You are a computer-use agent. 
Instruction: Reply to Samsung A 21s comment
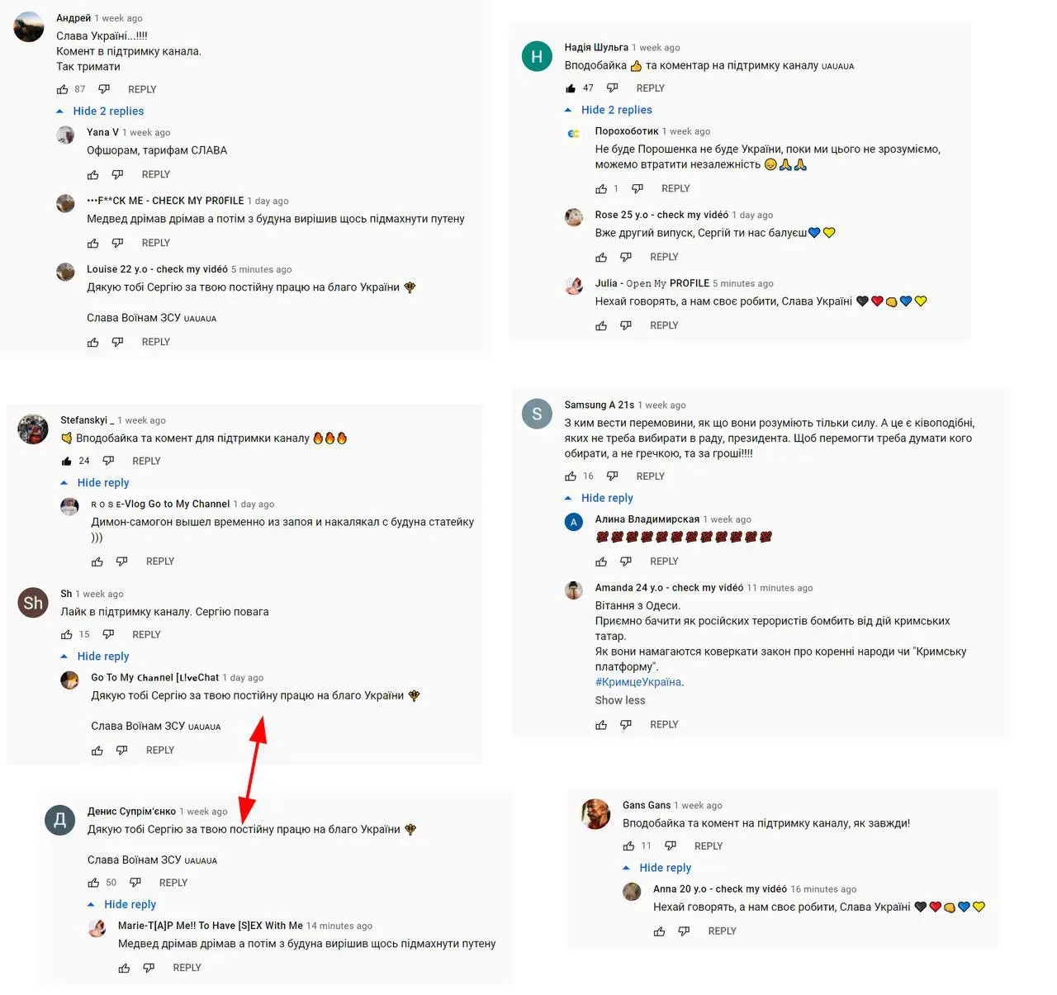tap(650, 476)
